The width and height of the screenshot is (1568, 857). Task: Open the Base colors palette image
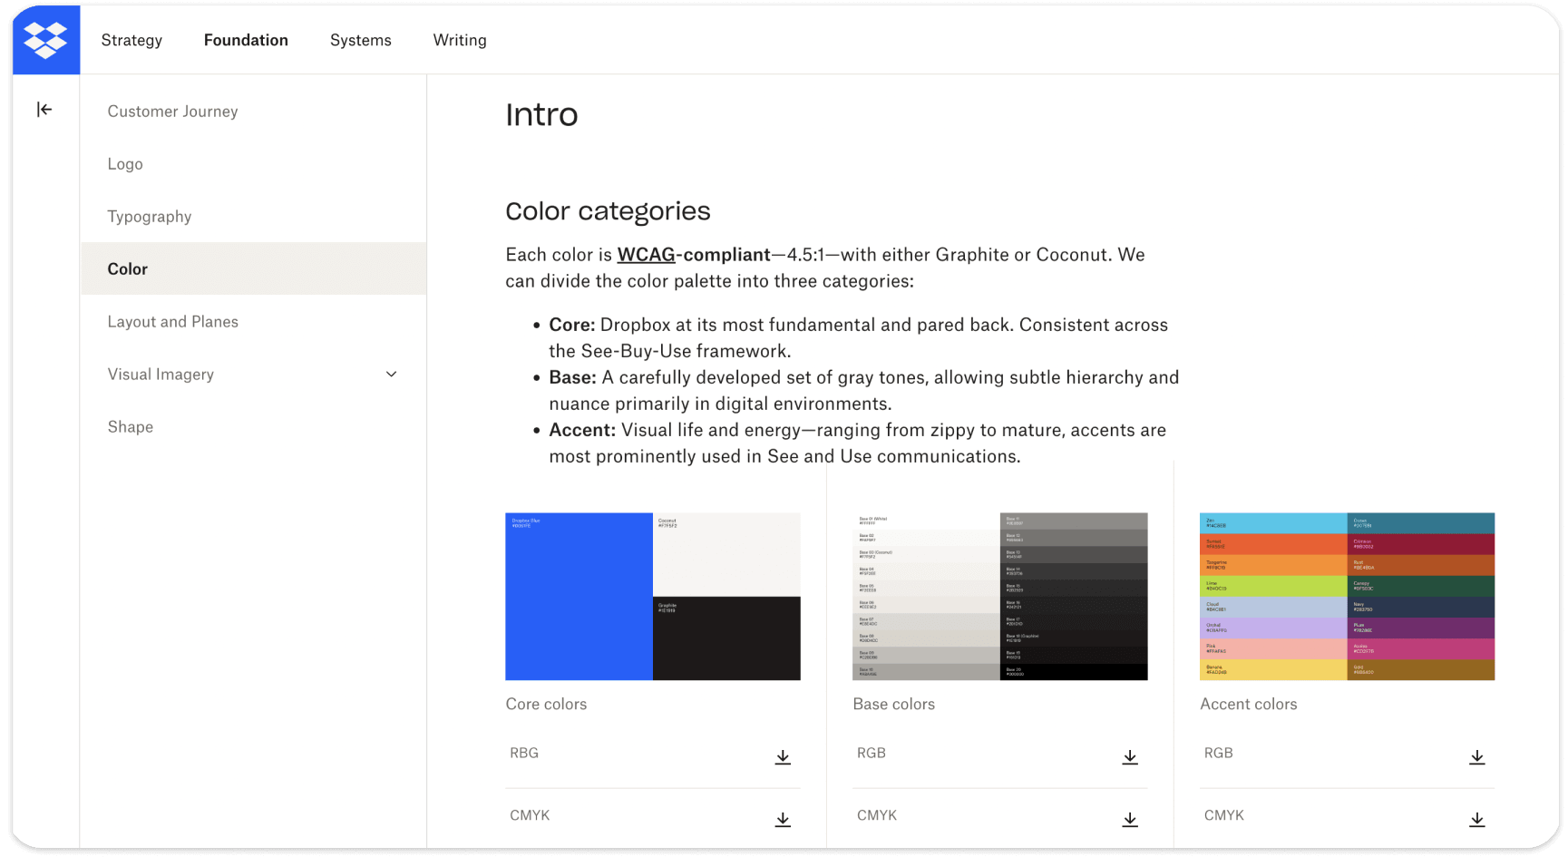pyautogui.click(x=1000, y=597)
